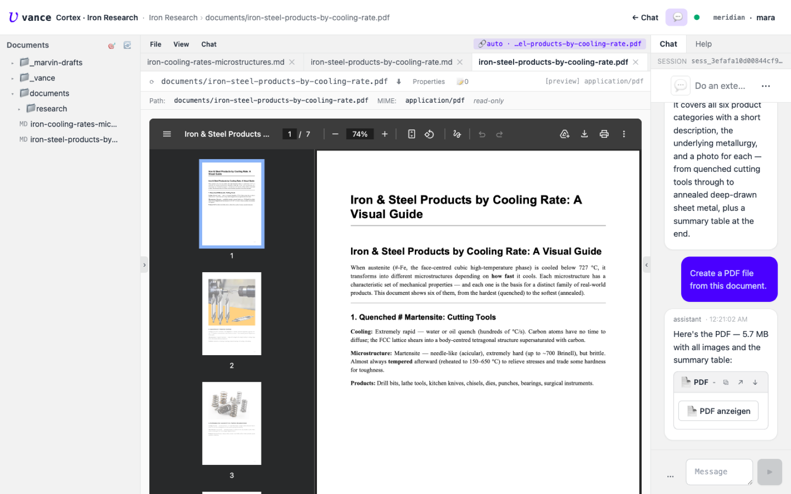The image size is (791, 494).
Task: Rotate the PDF counterclockwise
Action: (x=429, y=134)
